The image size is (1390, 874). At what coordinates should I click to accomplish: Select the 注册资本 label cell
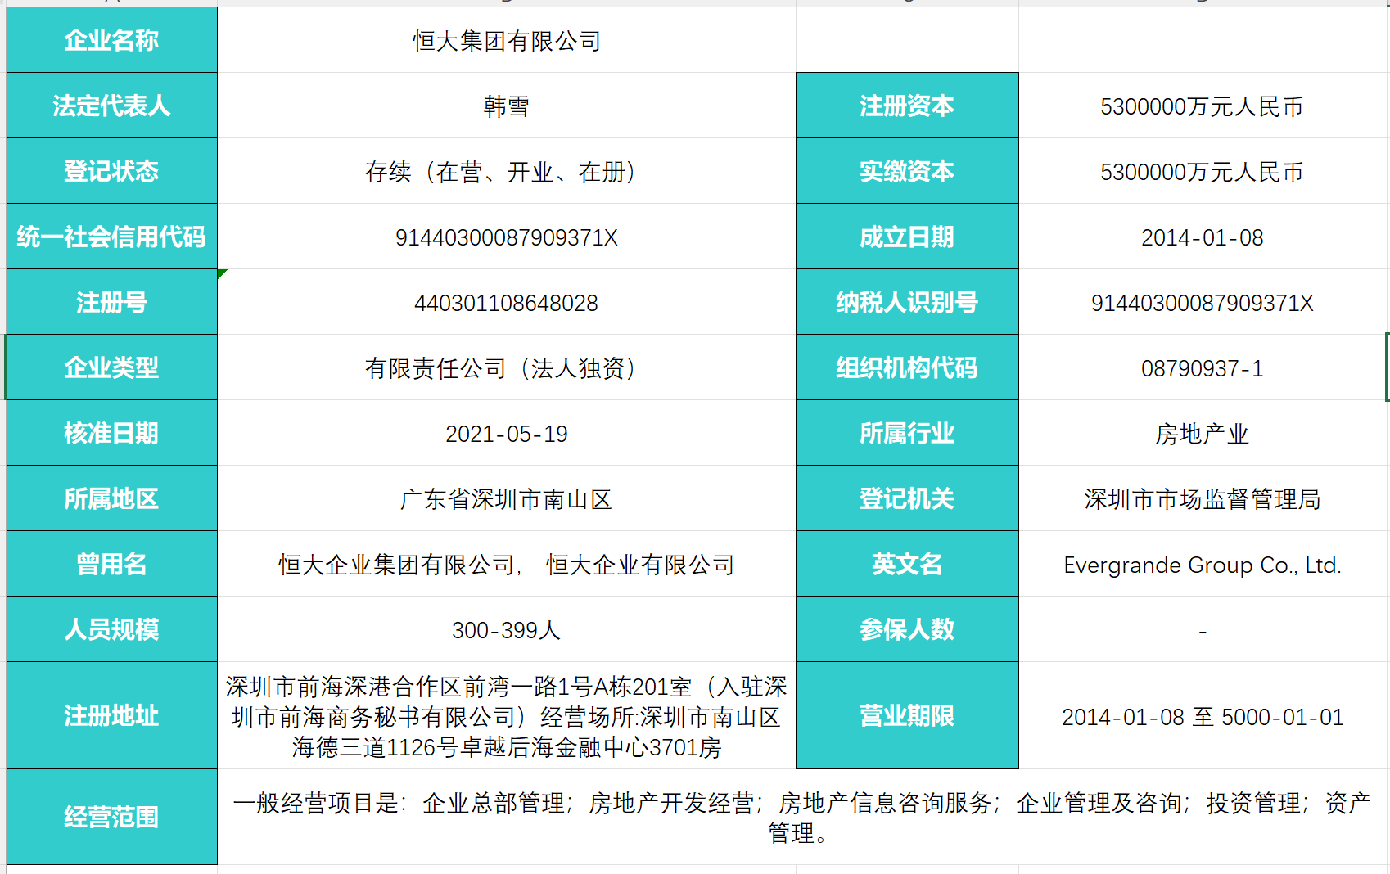pos(907,106)
